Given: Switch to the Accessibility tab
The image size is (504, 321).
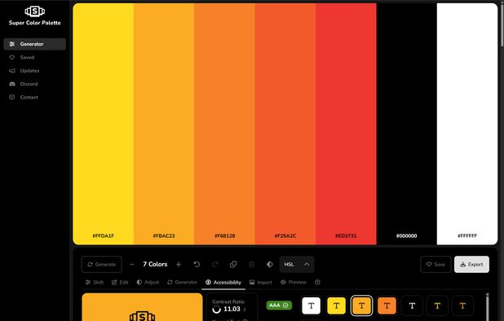Looking at the screenshot, I should pos(223,283).
